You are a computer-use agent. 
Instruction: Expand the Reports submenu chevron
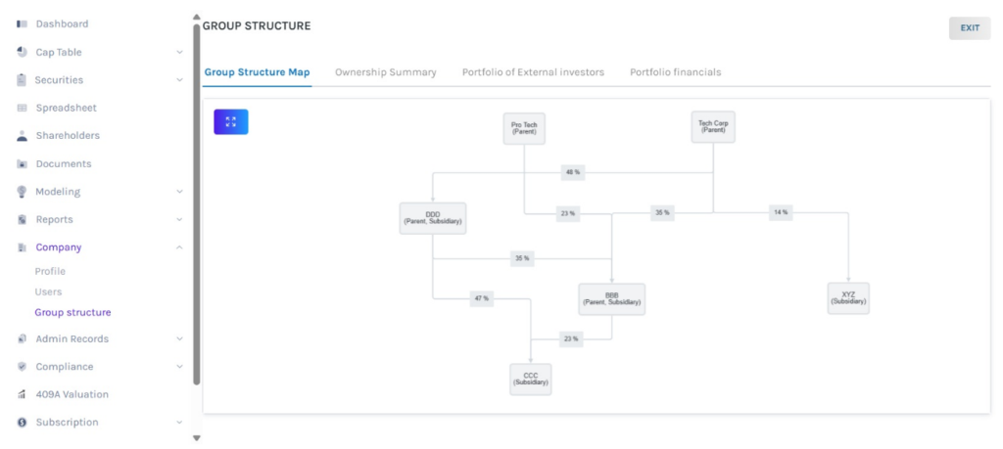179,220
